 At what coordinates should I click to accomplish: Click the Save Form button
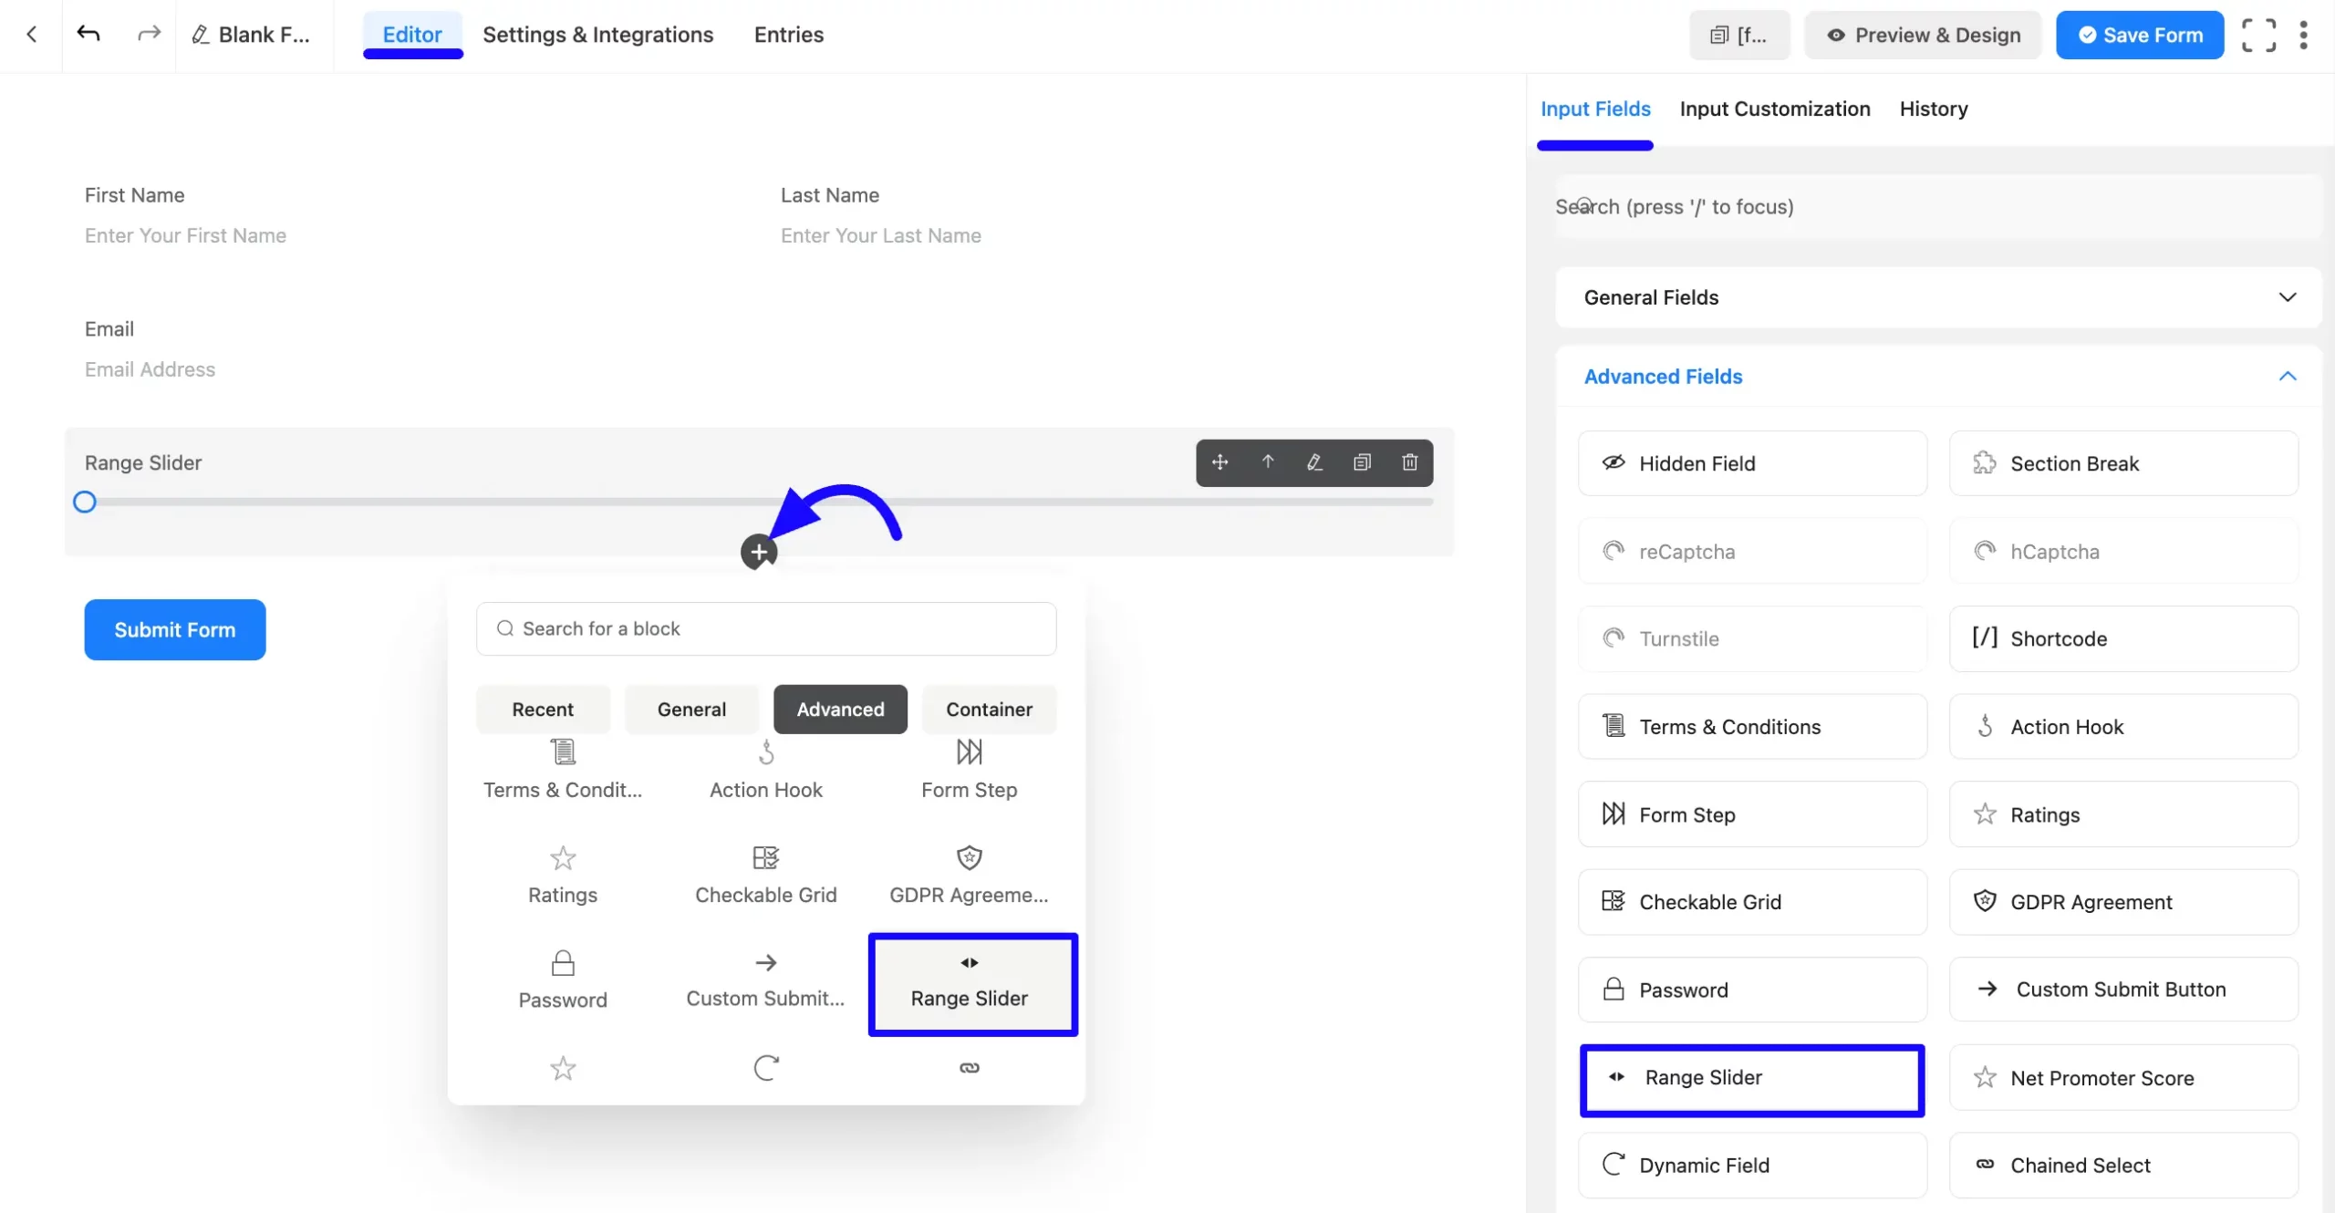pos(2139,36)
